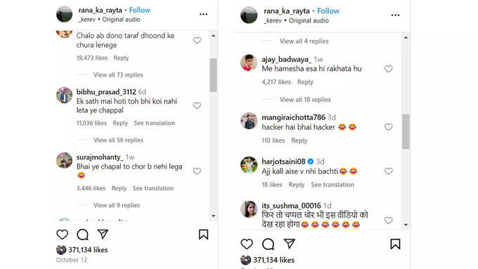
Task: Like the post in the left panel
Action: [62, 235]
